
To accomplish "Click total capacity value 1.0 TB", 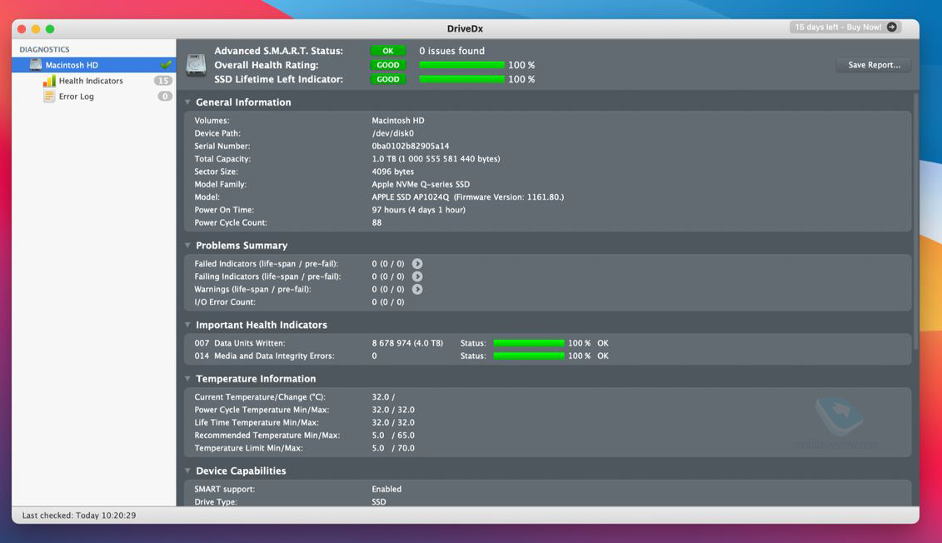I will pyautogui.click(x=436, y=158).
